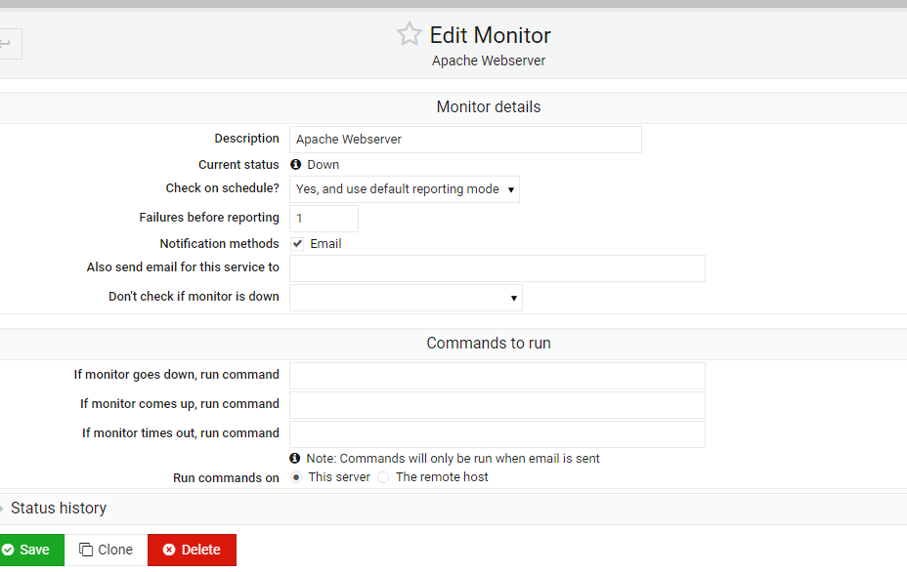Viewport: 907px width, 572px height.
Task: Click the 'Notification methods' label
Action: tap(219, 244)
